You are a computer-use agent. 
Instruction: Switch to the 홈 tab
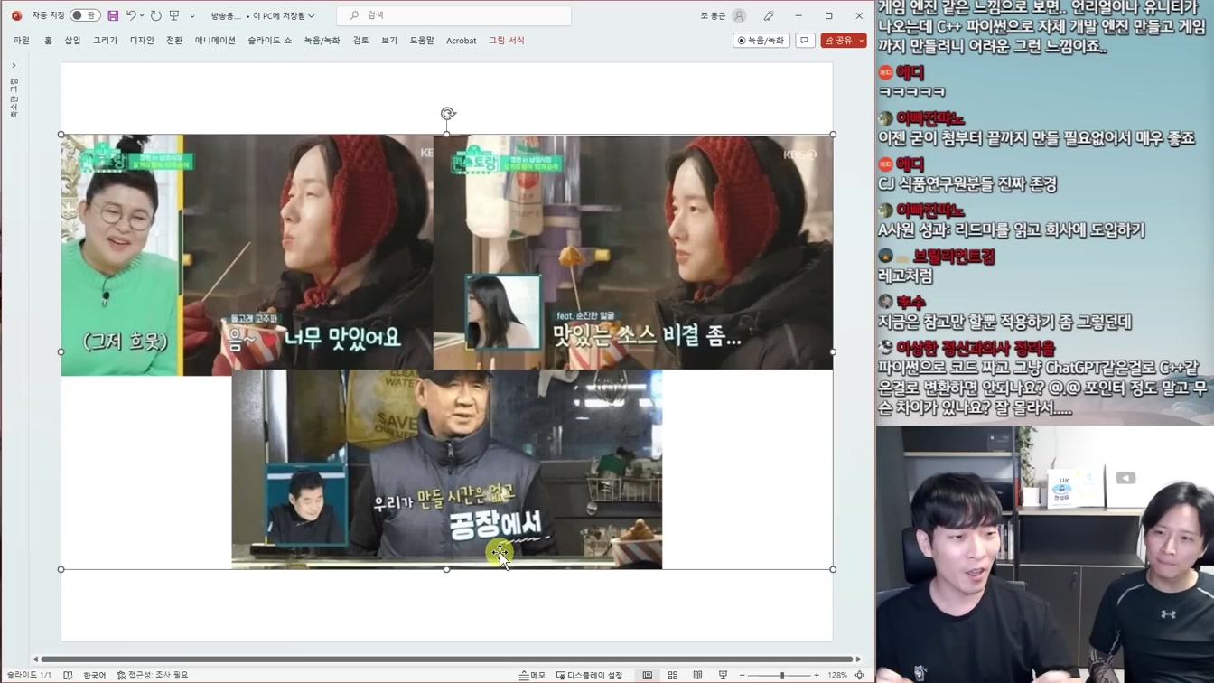(x=48, y=41)
